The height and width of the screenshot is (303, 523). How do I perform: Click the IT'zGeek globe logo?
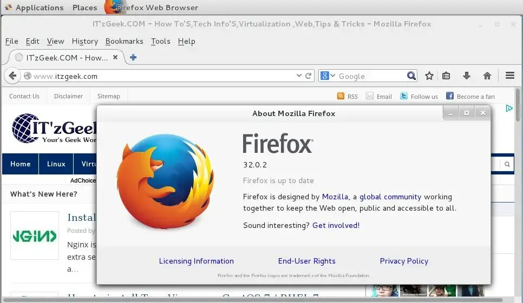click(x=25, y=129)
